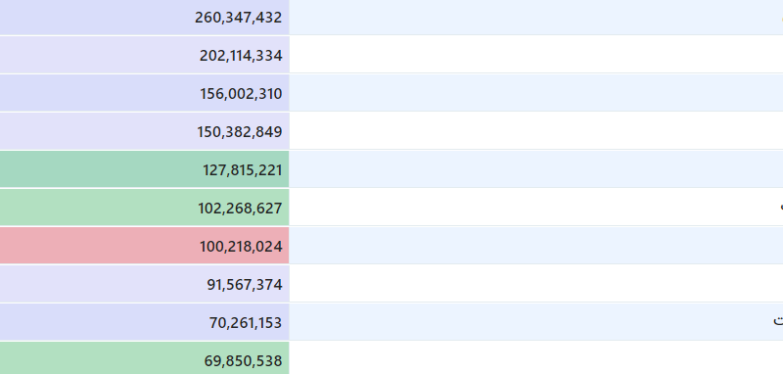The image size is (783, 374).
Task: Click the white cell beside 202,114,334
Action: (536, 55)
